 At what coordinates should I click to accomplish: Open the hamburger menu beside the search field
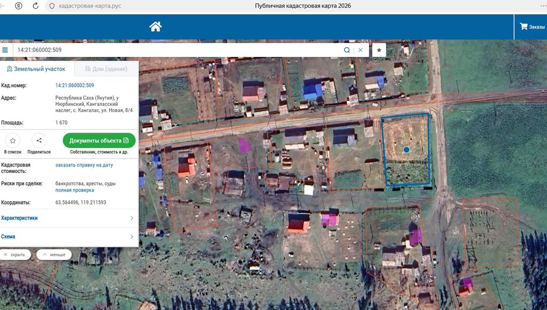(5, 50)
